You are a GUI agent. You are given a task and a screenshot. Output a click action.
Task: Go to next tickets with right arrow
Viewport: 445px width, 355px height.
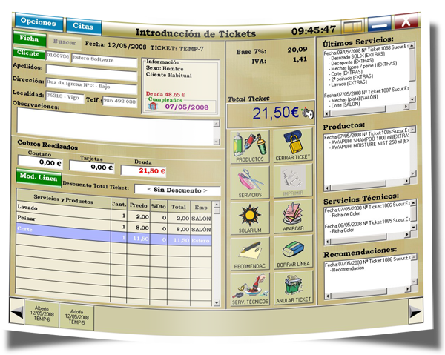tap(415, 311)
